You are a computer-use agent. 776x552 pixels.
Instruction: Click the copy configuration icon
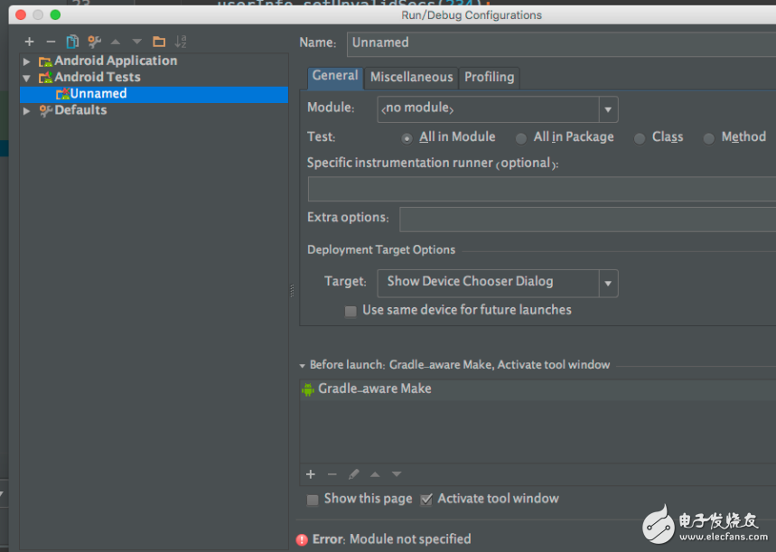click(72, 42)
